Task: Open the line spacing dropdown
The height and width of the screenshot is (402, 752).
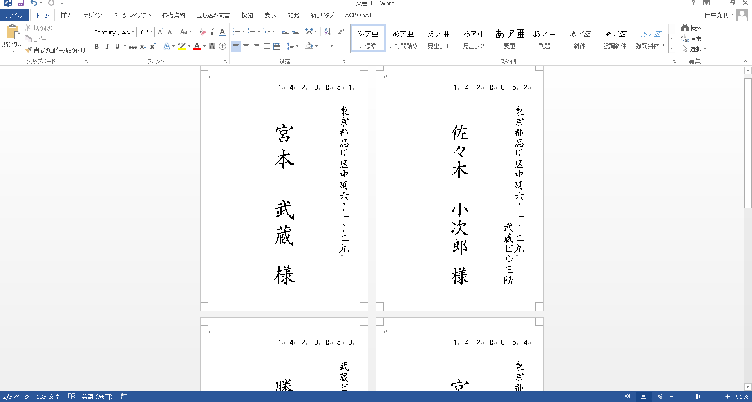Action: point(293,46)
